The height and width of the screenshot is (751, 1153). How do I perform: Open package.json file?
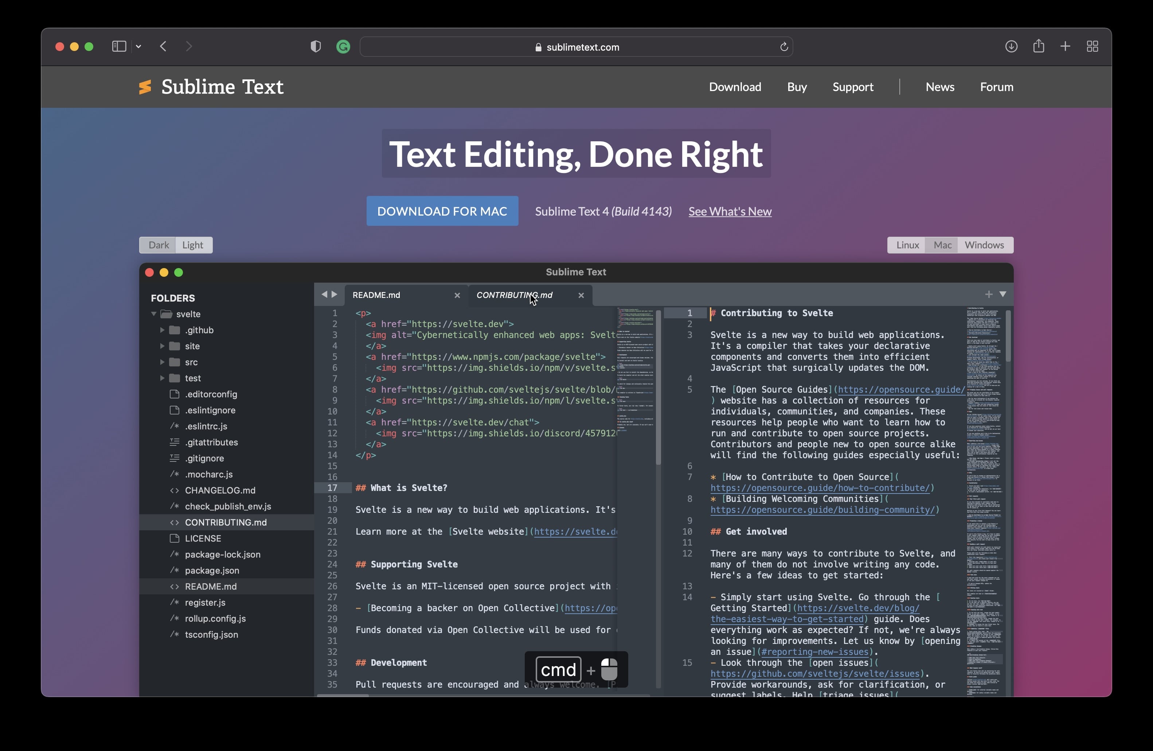[227, 570]
